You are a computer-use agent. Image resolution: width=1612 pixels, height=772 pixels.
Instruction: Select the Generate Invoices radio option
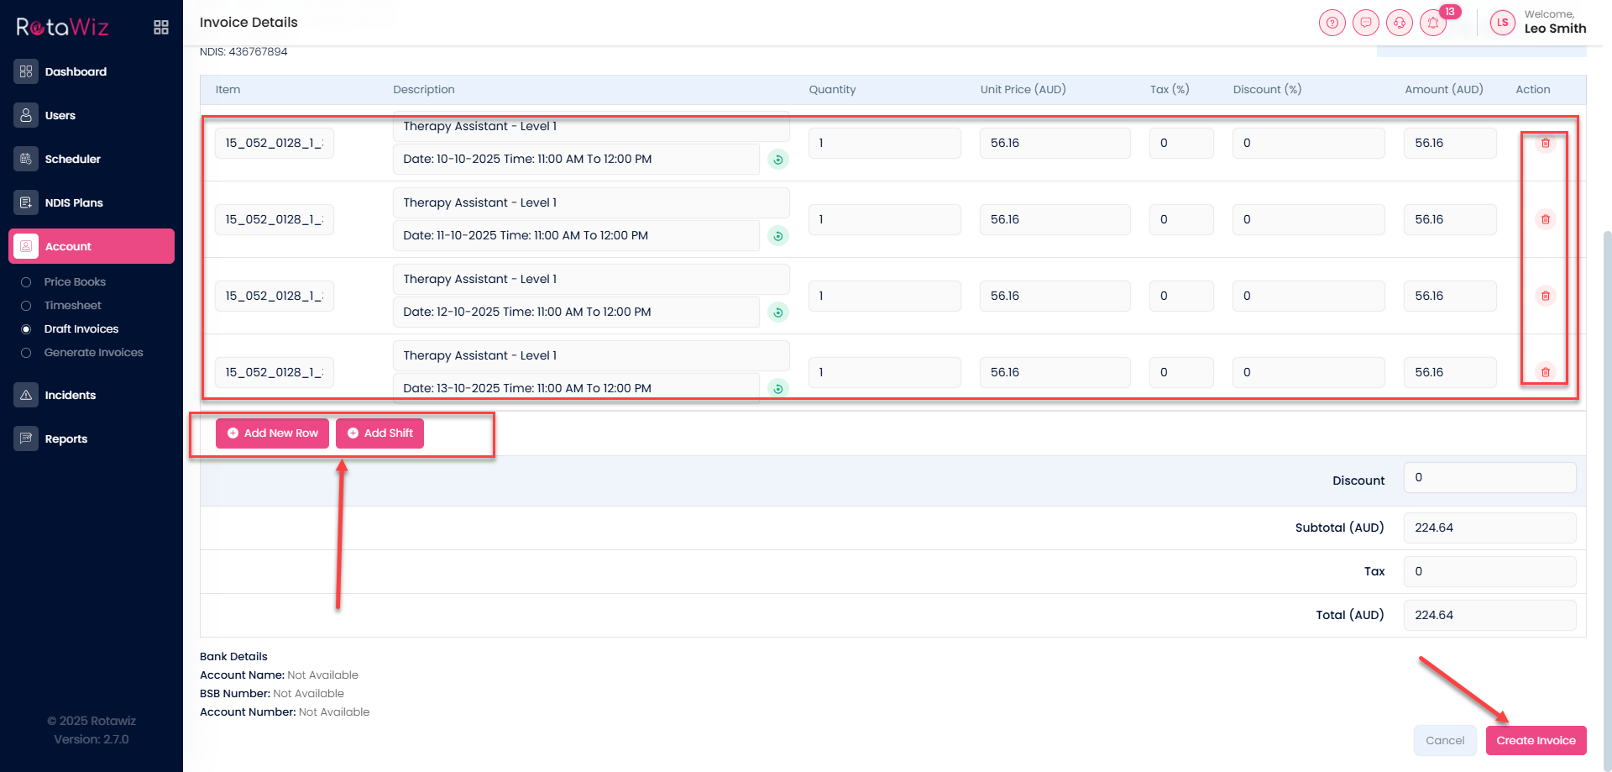click(26, 353)
